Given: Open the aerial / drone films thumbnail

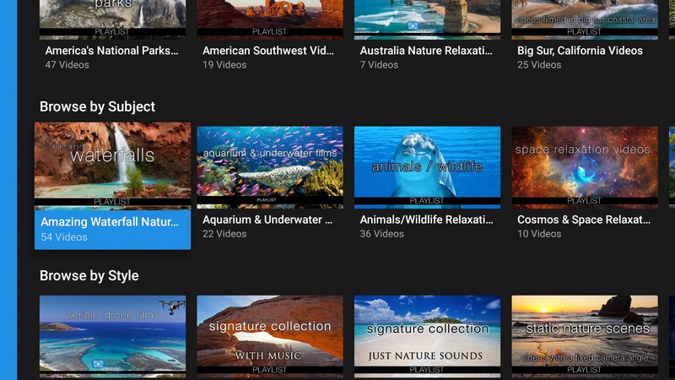Looking at the screenshot, I should point(112,334).
